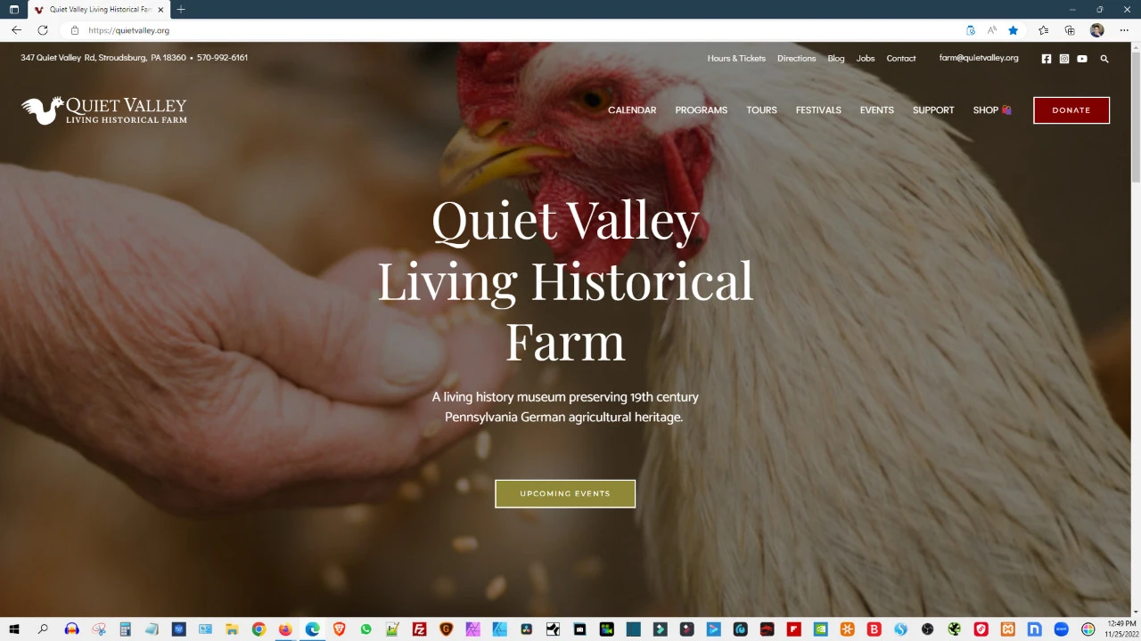Open the browser Collections icon
Screen dimensions: 1141x641
pos(1070,30)
